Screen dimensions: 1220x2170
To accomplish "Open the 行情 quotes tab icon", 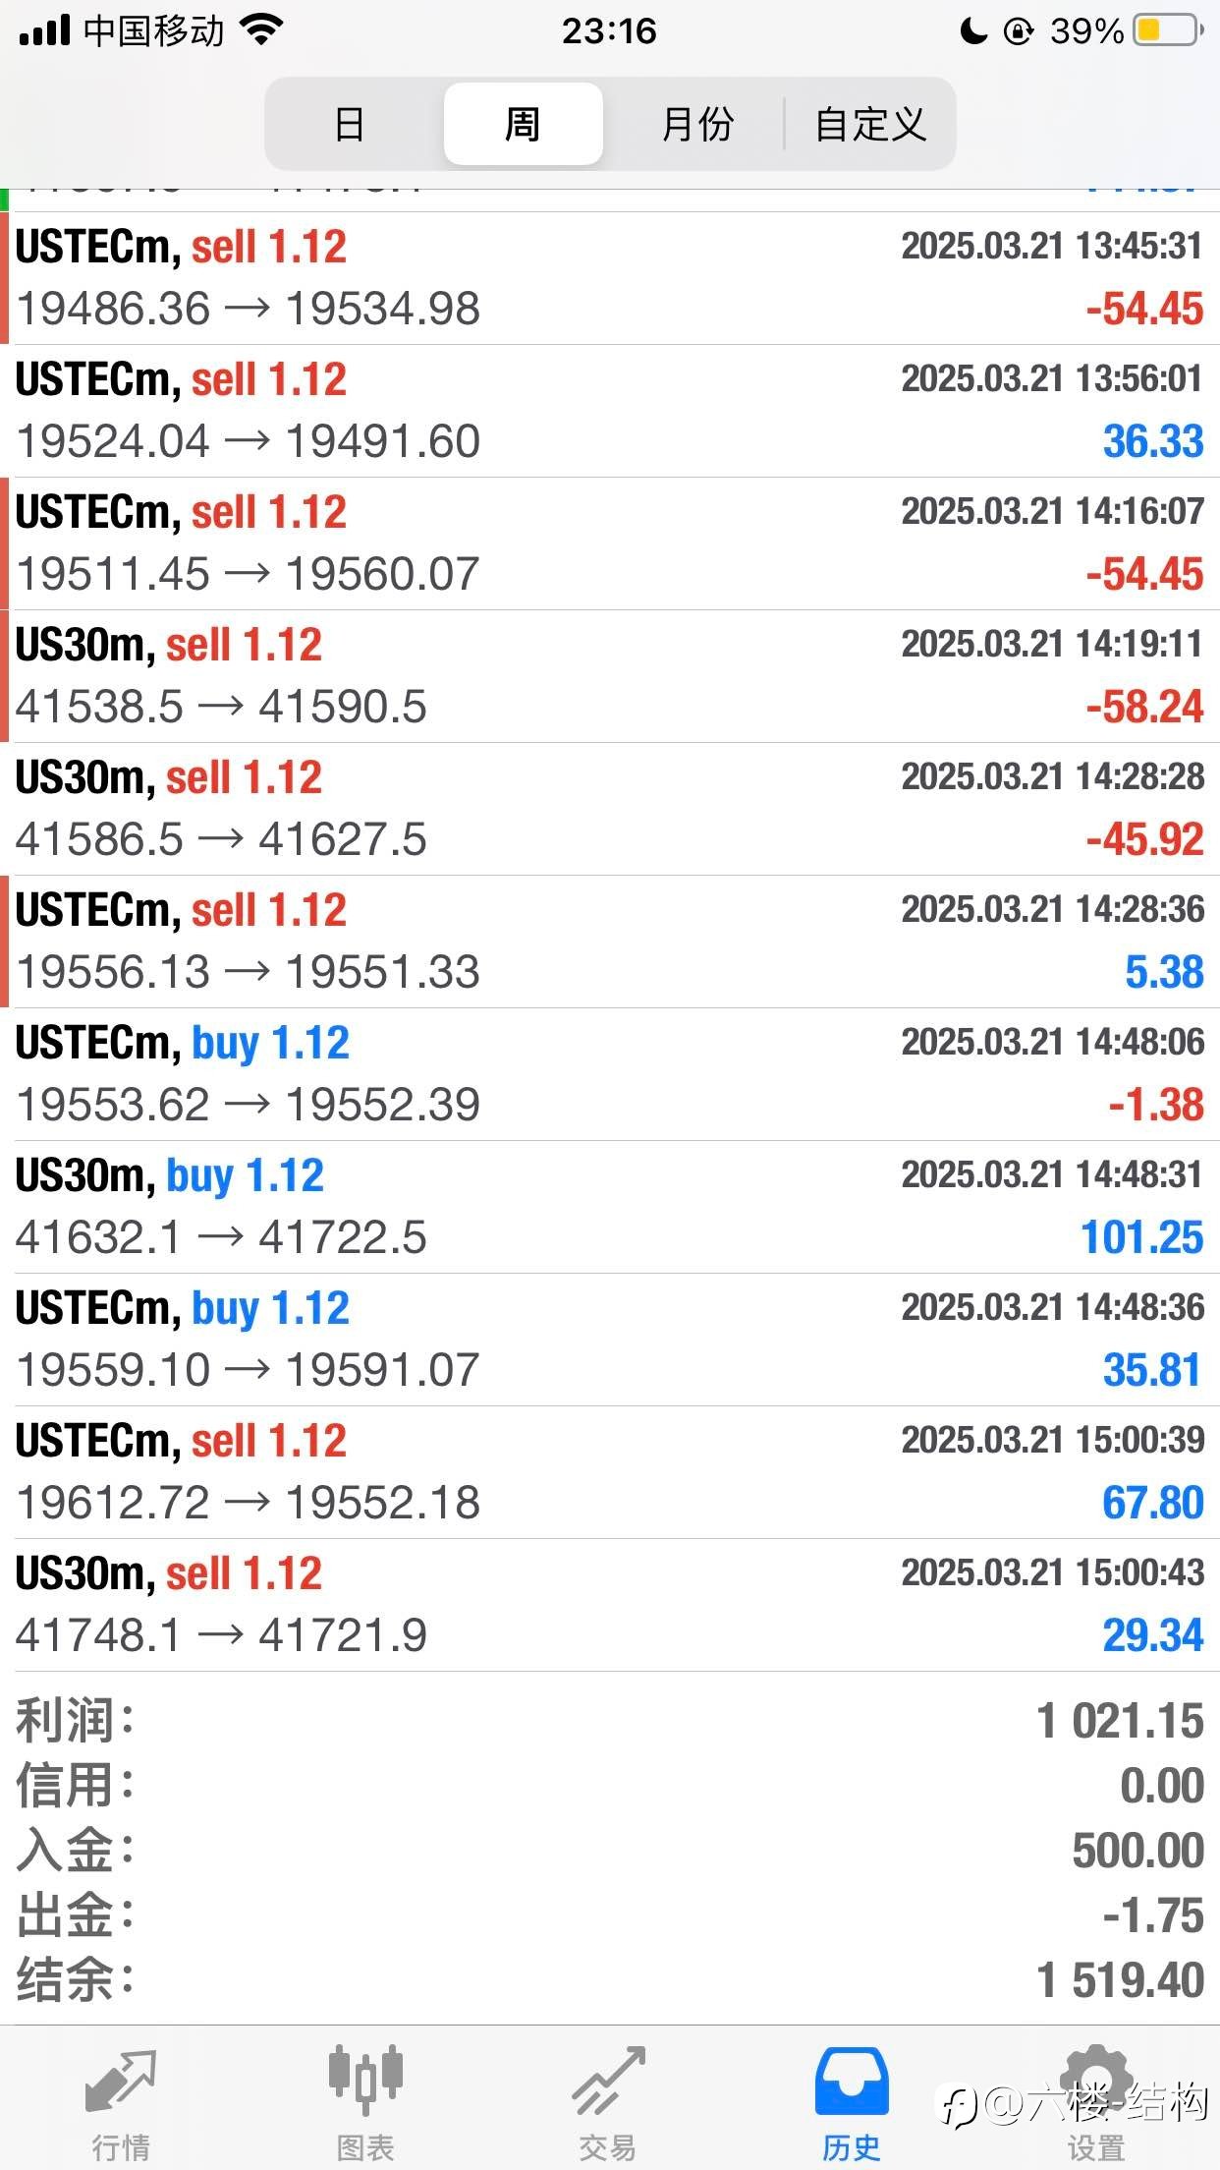I will pyautogui.click(x=121, y=2081).
